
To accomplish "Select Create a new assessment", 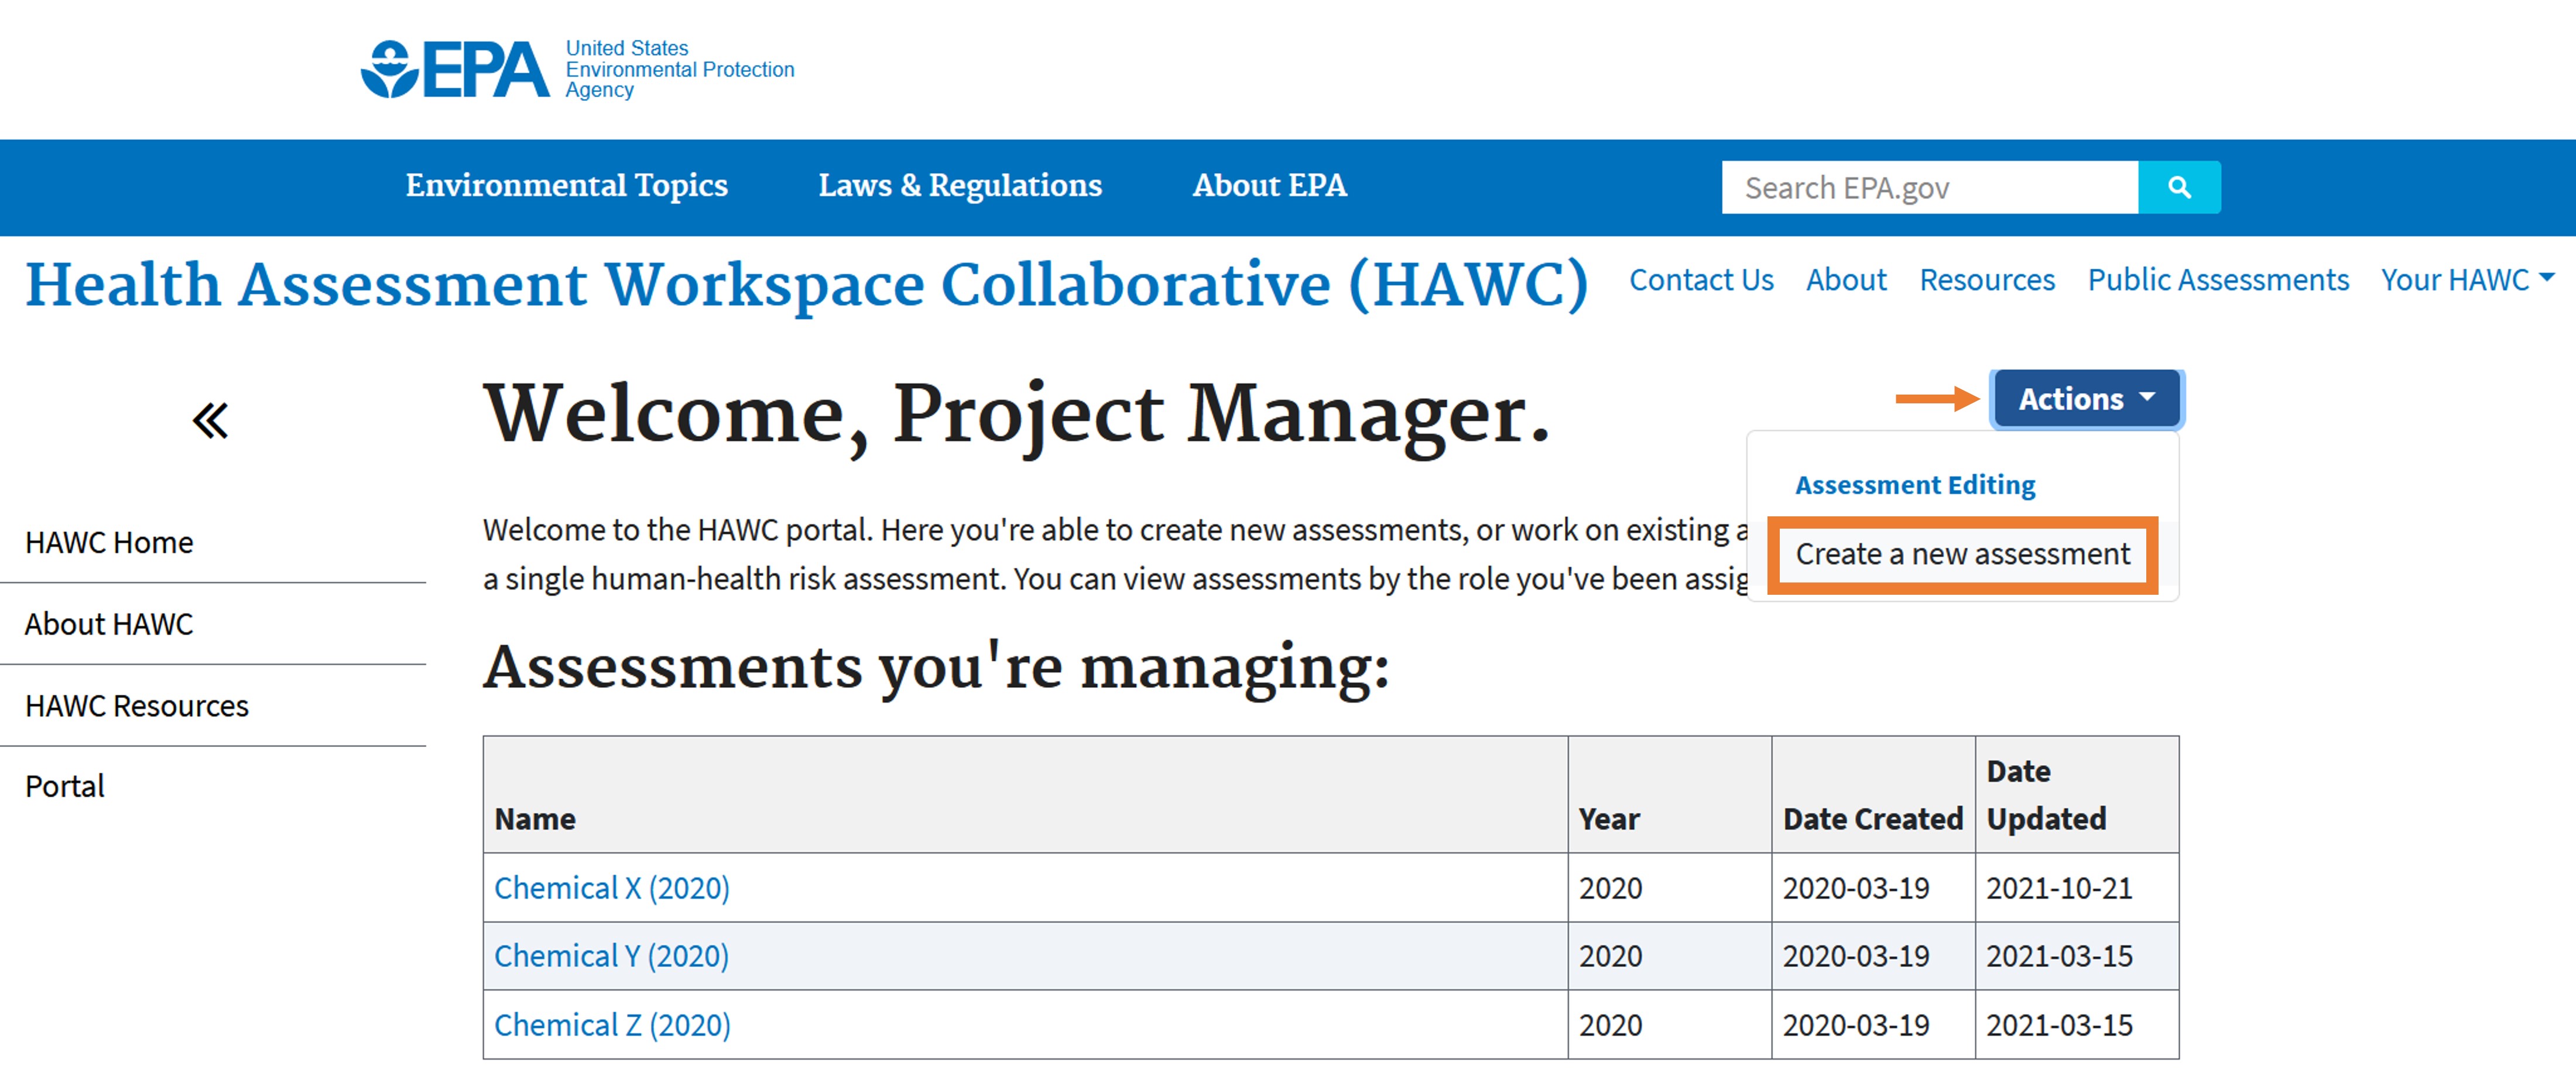I will [x=1962, y=554].
